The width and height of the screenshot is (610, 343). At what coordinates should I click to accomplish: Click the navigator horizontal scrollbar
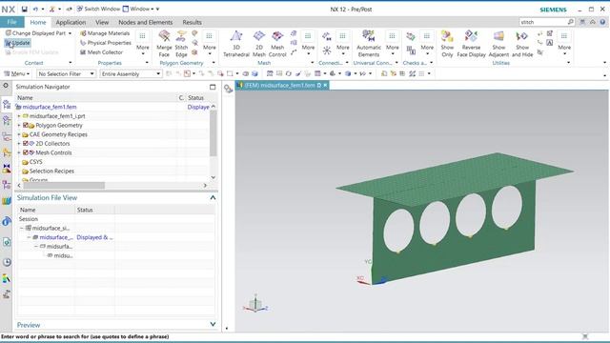click(x=64, y=186)
